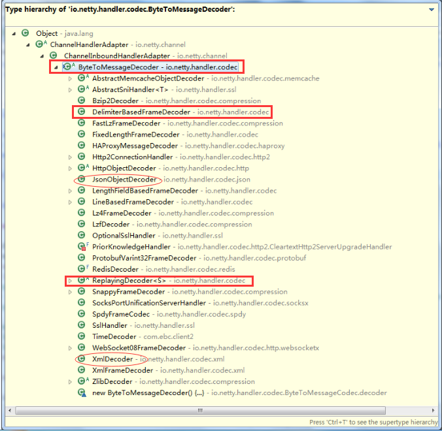
Task: Click the ReplayingDecoder abstract class icon
Action: pyautogui.click(x=83, y=280)
